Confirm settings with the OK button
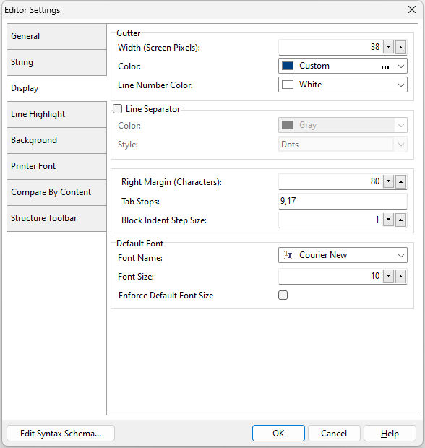Image resolution: width=425 pixels, height=448 pixels. pos(278,434)
